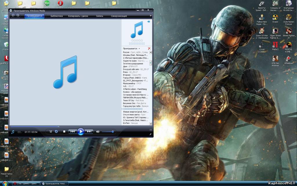Click the Проигрыватель Windows Media taskbar button

[54, 184]
